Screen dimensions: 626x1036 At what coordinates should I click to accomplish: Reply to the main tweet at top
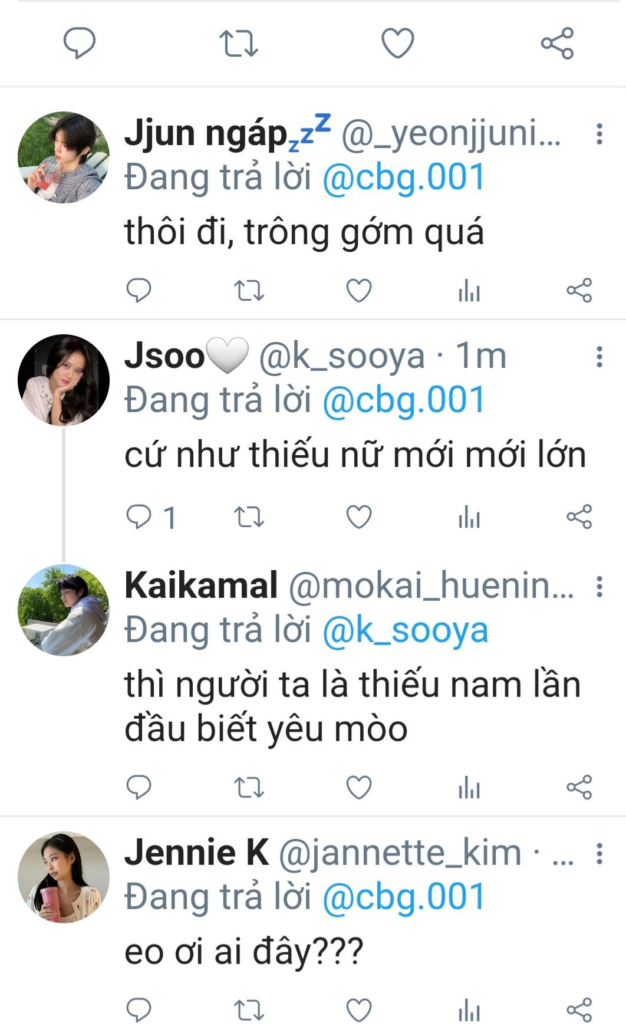coord(80,43)
